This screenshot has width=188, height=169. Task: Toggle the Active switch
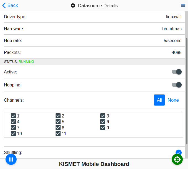(177, 72)
